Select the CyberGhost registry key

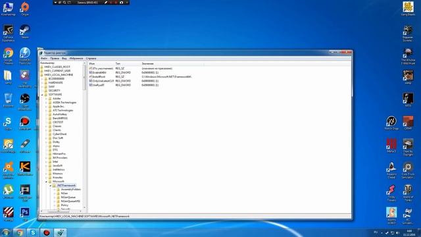tap(60, 134)
